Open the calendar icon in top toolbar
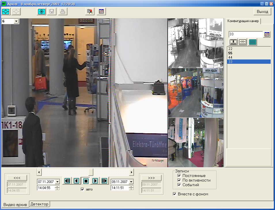The image size is (275, 210). [101, 11]
